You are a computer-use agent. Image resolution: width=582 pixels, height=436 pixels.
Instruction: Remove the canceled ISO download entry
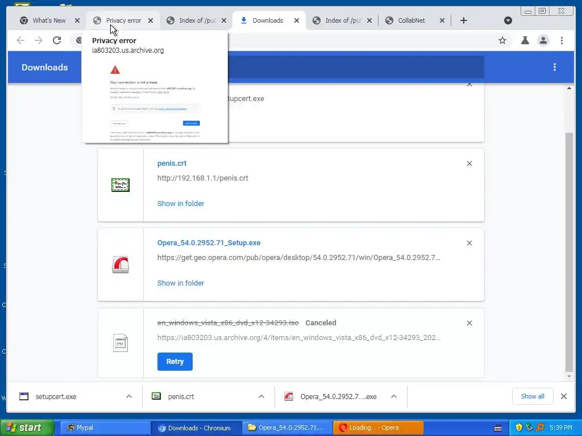tap(469, 323)
